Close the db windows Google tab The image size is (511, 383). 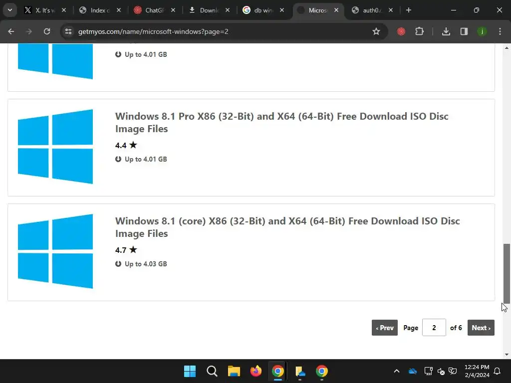(x=282, y=10)
